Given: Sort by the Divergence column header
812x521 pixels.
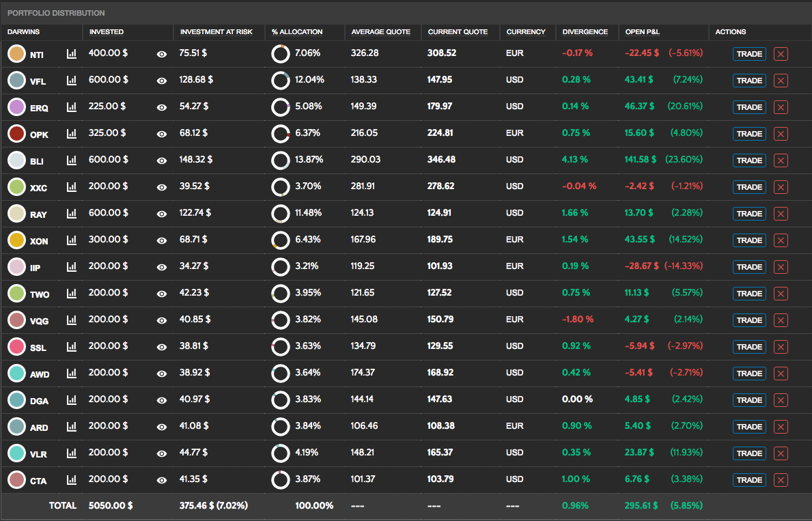Looking at the screenshot, I should tap(585, 32).
